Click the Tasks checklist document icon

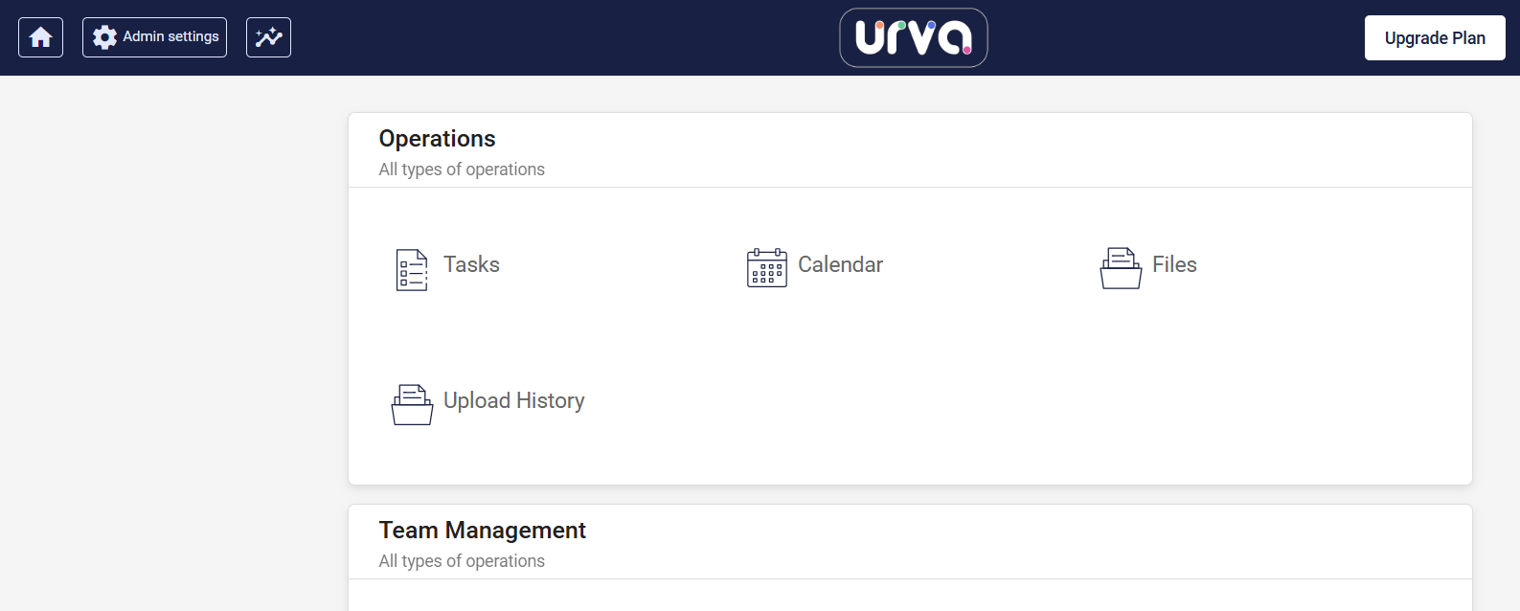(412, 270)
